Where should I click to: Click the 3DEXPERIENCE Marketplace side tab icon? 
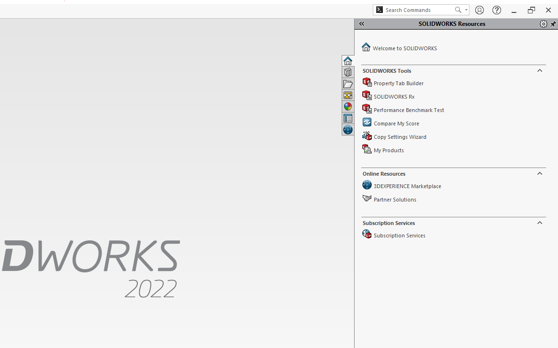point(348,130)
